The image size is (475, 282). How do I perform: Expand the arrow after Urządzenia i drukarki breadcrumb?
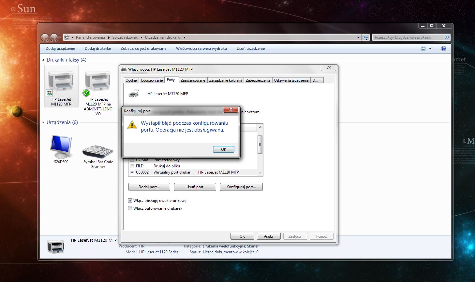[184, 37]
